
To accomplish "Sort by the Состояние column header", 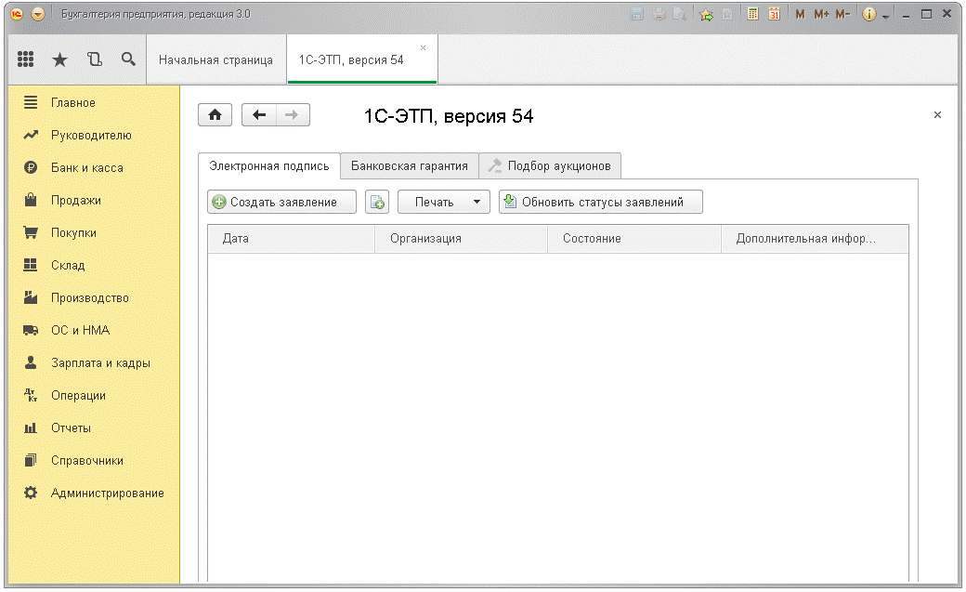I will point(634,239).
